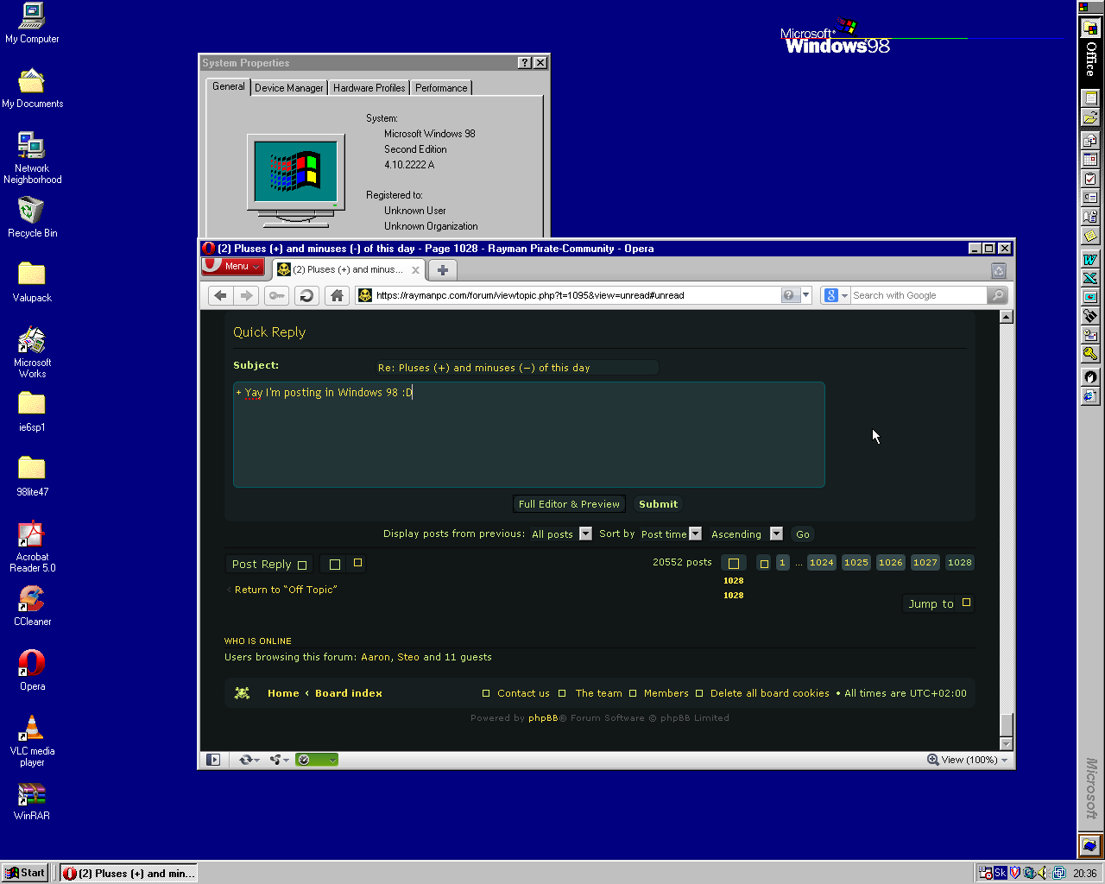Open the closed tabs trash icon
Screen dimensions: 1105x884
pyautogui.click(x=999, y=270)
